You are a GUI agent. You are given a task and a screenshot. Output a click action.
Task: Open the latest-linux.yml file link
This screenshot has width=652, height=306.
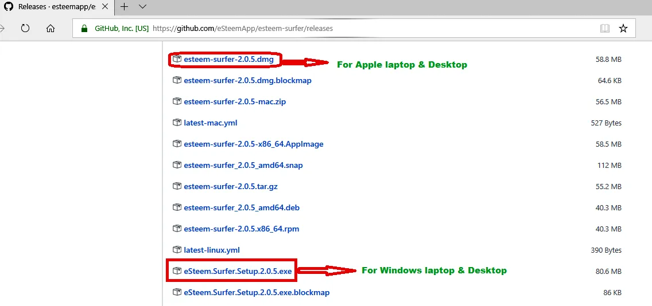212,250
